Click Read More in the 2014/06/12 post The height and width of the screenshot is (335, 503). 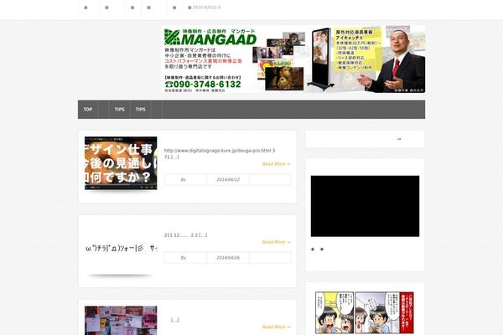(x=276, y=164)
